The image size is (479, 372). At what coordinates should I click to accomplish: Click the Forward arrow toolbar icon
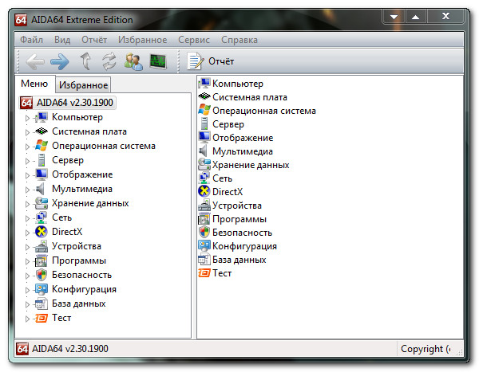(59, 61)
